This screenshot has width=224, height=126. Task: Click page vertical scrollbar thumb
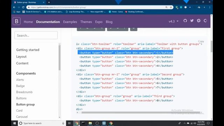click(211, 47)
